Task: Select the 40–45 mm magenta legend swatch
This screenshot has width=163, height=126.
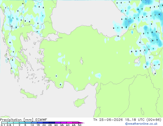Action: tap(69, 123)
